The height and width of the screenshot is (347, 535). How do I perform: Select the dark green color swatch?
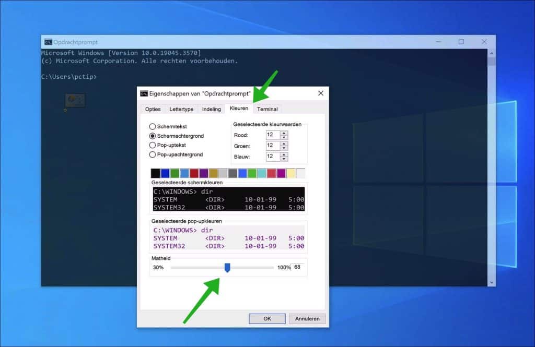(x=175, y=173)
